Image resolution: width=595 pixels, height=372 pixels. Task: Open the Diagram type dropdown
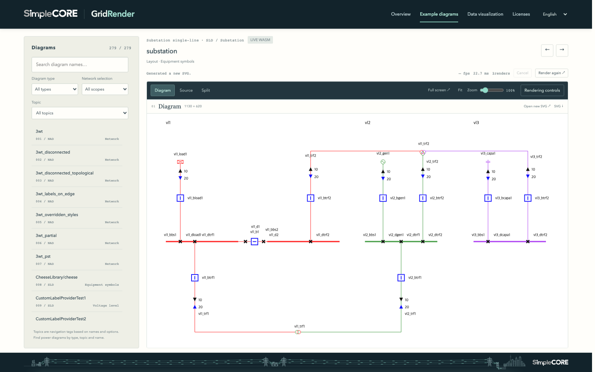click(55, 89)
